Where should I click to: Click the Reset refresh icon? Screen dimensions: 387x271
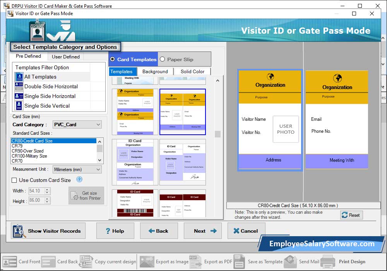344,215
